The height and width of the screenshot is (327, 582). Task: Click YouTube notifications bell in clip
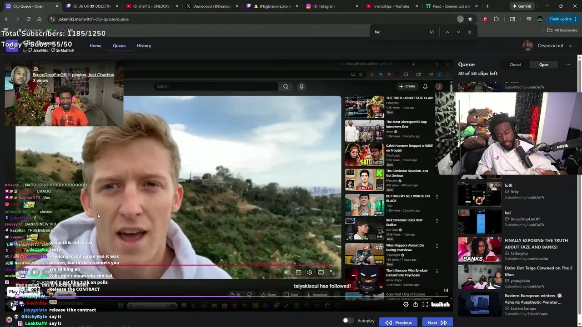click(x=425, y=86)
